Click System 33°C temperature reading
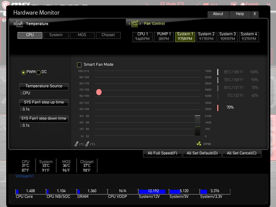 pos(46,166)
